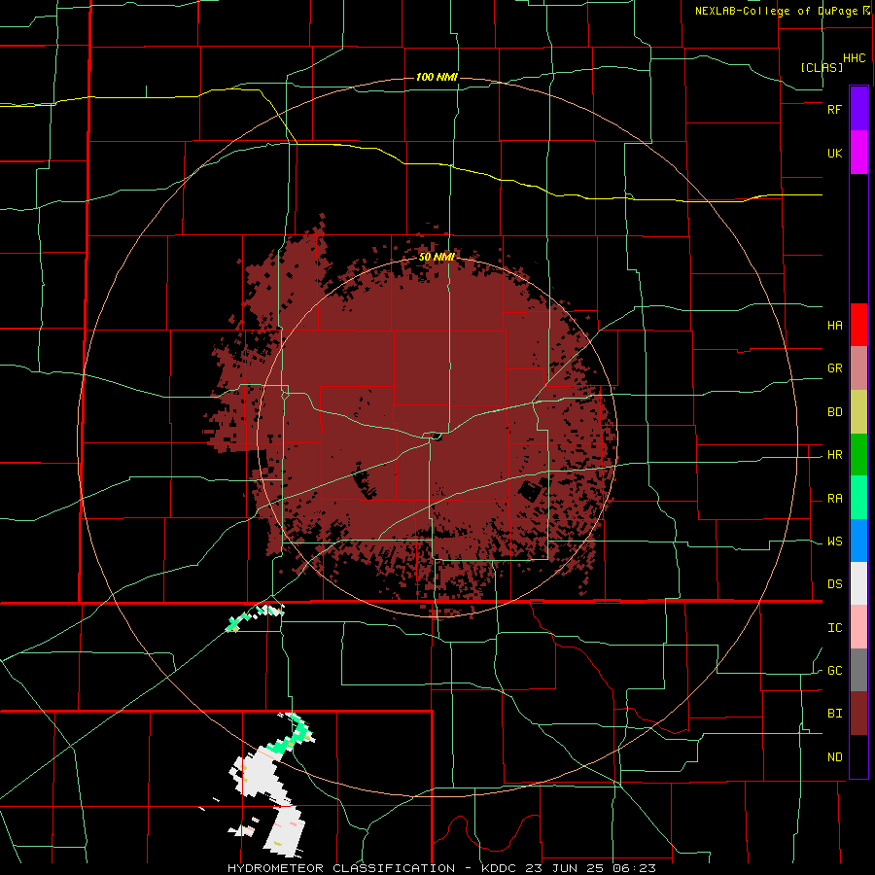Click the BI legend label
The width and height of the screenshot is (875, 875).
[834, 714]
